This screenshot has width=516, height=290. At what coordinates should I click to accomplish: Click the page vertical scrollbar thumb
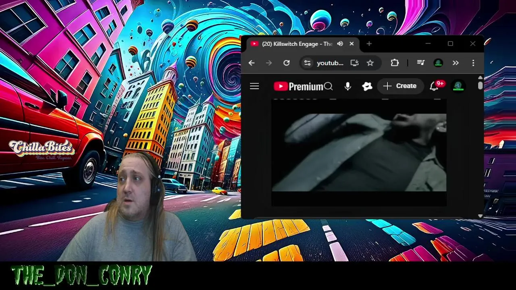(480, 85)
